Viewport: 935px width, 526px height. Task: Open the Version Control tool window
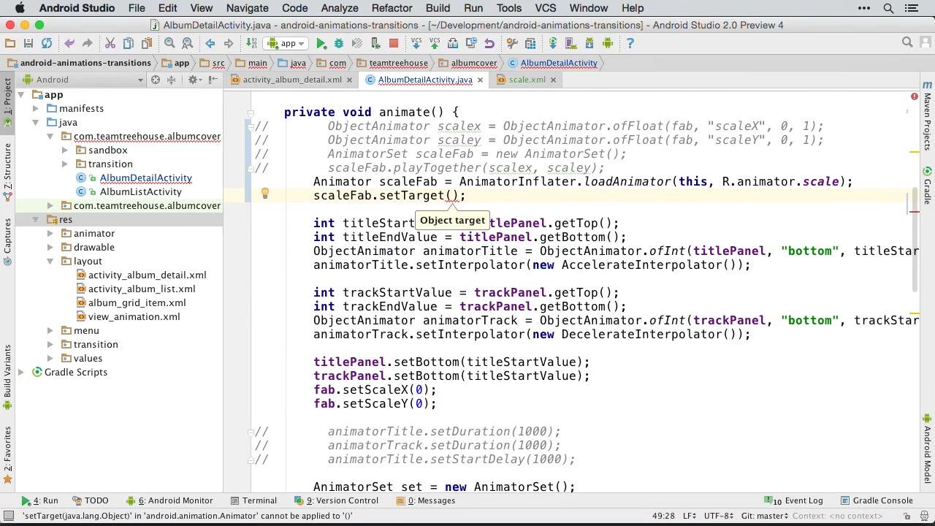tap(336, 500)
